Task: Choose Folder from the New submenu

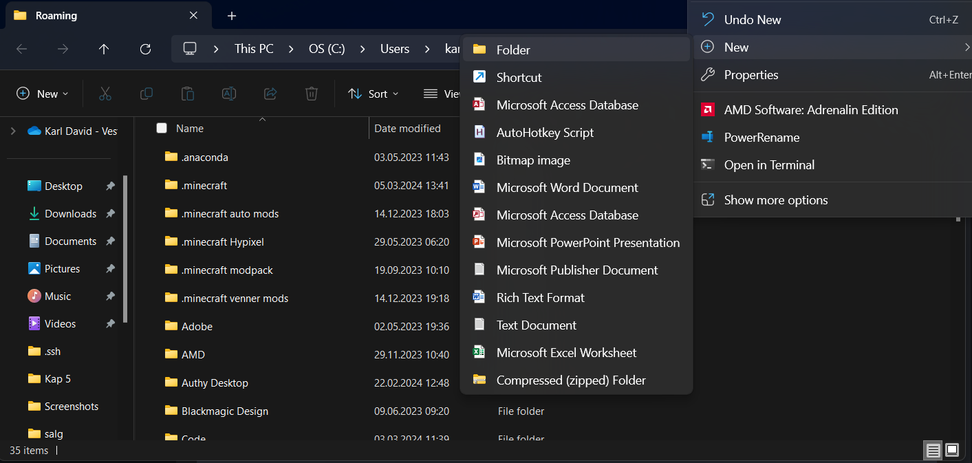Action: 576,50
